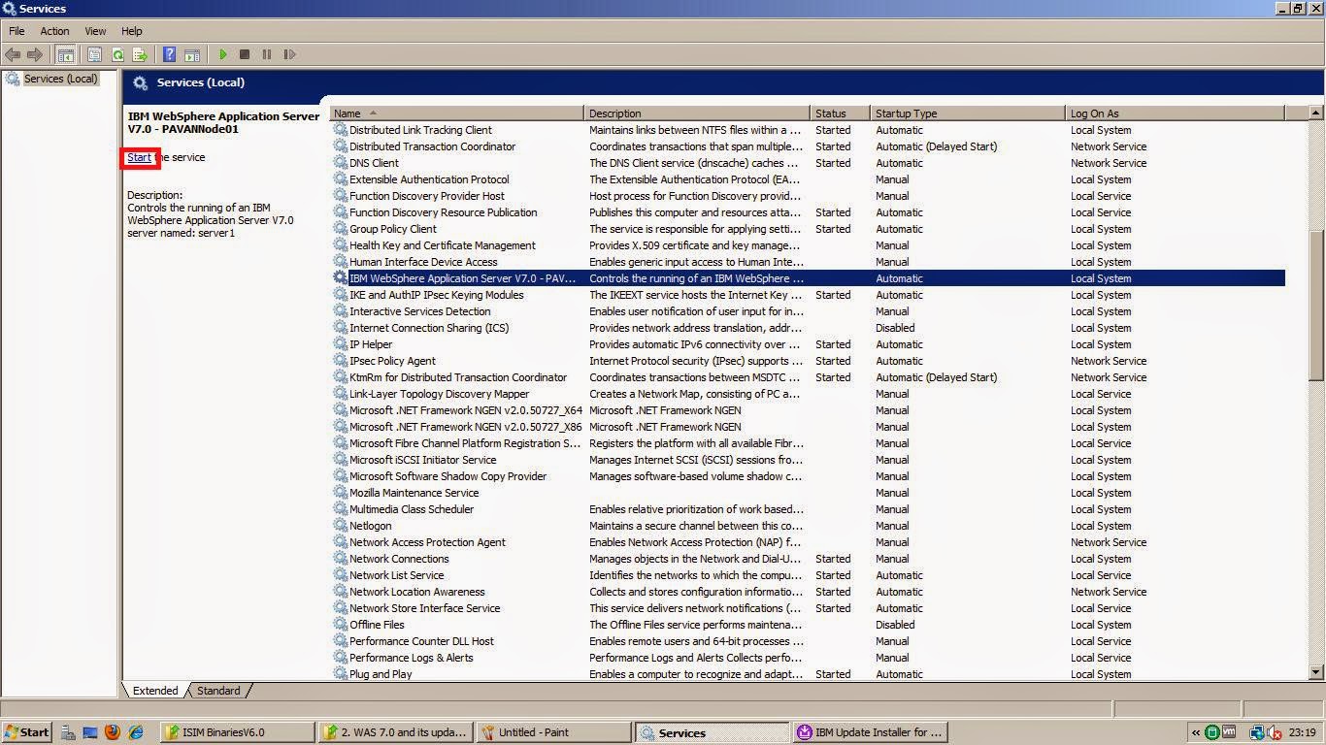Screen dimensions: 1326x745
Task: Toggle the console tree visibility
Action: click(65, 54)
